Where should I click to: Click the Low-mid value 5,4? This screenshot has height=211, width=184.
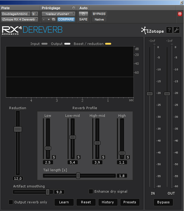point(73,162)
